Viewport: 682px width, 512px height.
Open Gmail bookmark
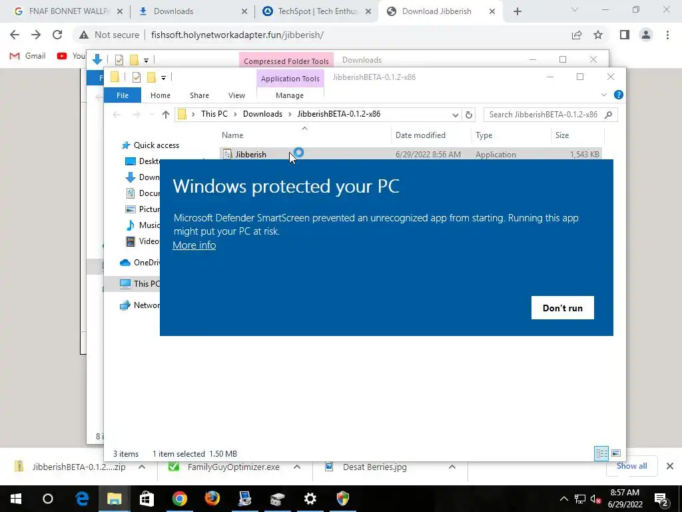click(27, 56)
